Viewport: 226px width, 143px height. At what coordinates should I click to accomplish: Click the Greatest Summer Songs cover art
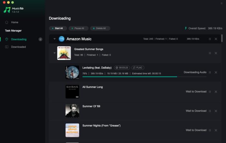(x=64, y=53)
